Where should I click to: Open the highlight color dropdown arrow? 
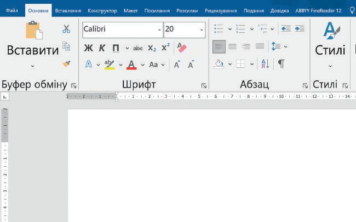coord(120,65)
